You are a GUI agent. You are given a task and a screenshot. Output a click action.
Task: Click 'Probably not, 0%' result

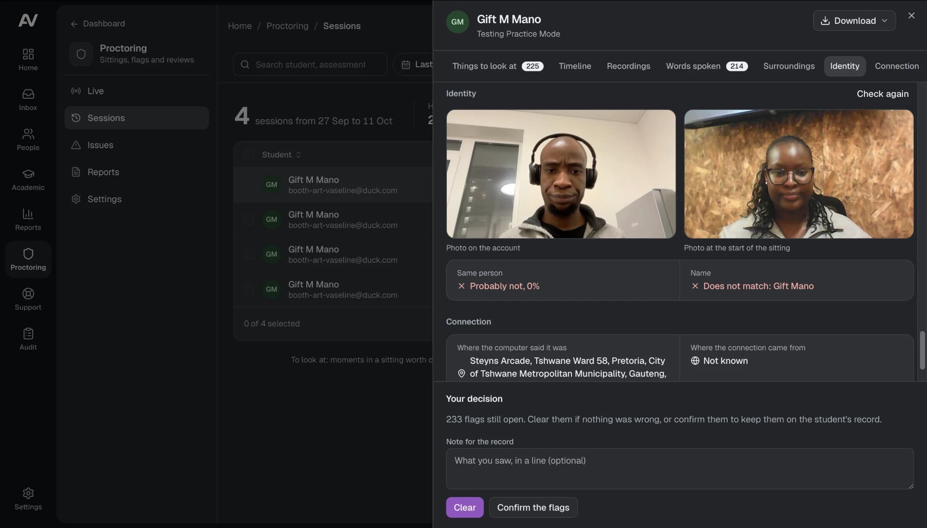coord(504,286)
